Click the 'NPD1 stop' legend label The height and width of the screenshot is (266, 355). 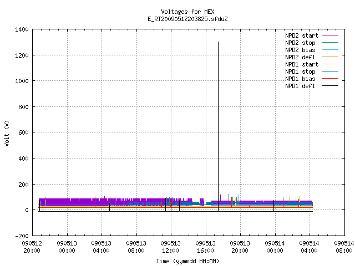click(300, 71)
